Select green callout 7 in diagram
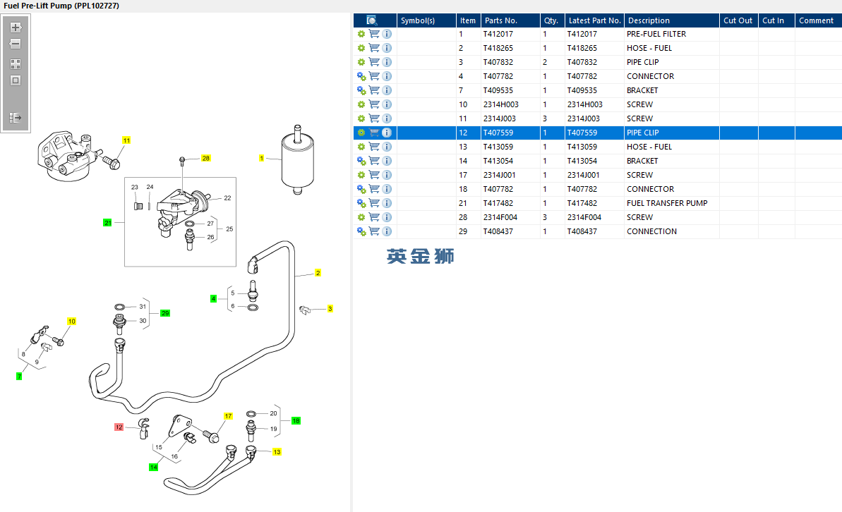The image size is (842, 512). tap(19, 377)
